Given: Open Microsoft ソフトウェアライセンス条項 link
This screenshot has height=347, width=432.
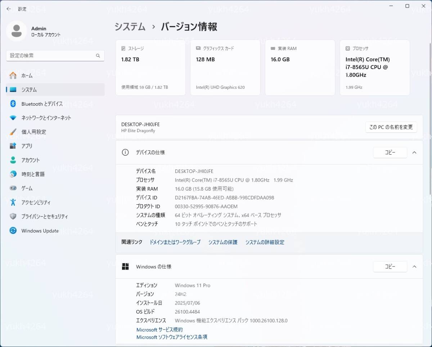Looking at the screenshot, I should (172, 337).
